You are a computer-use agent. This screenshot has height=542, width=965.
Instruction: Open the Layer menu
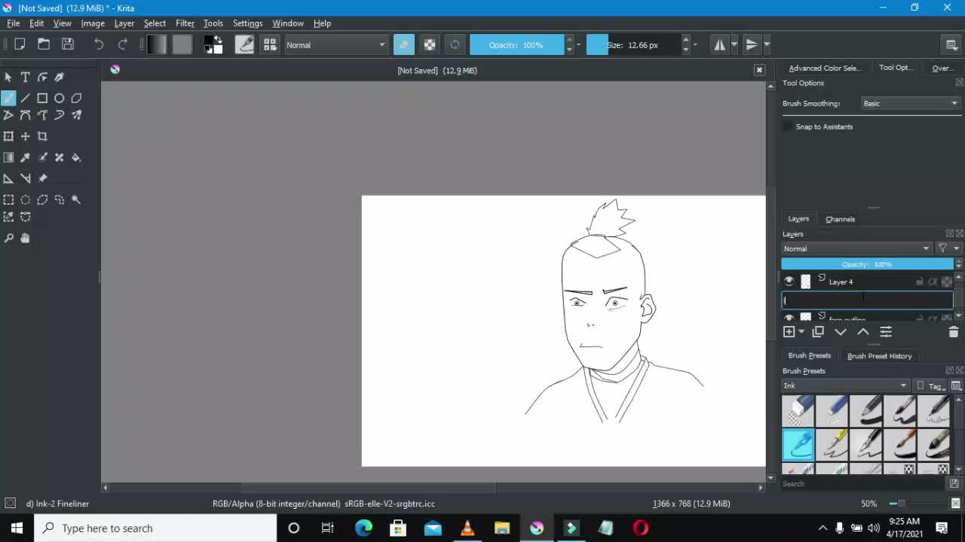(x=124, y=23)
